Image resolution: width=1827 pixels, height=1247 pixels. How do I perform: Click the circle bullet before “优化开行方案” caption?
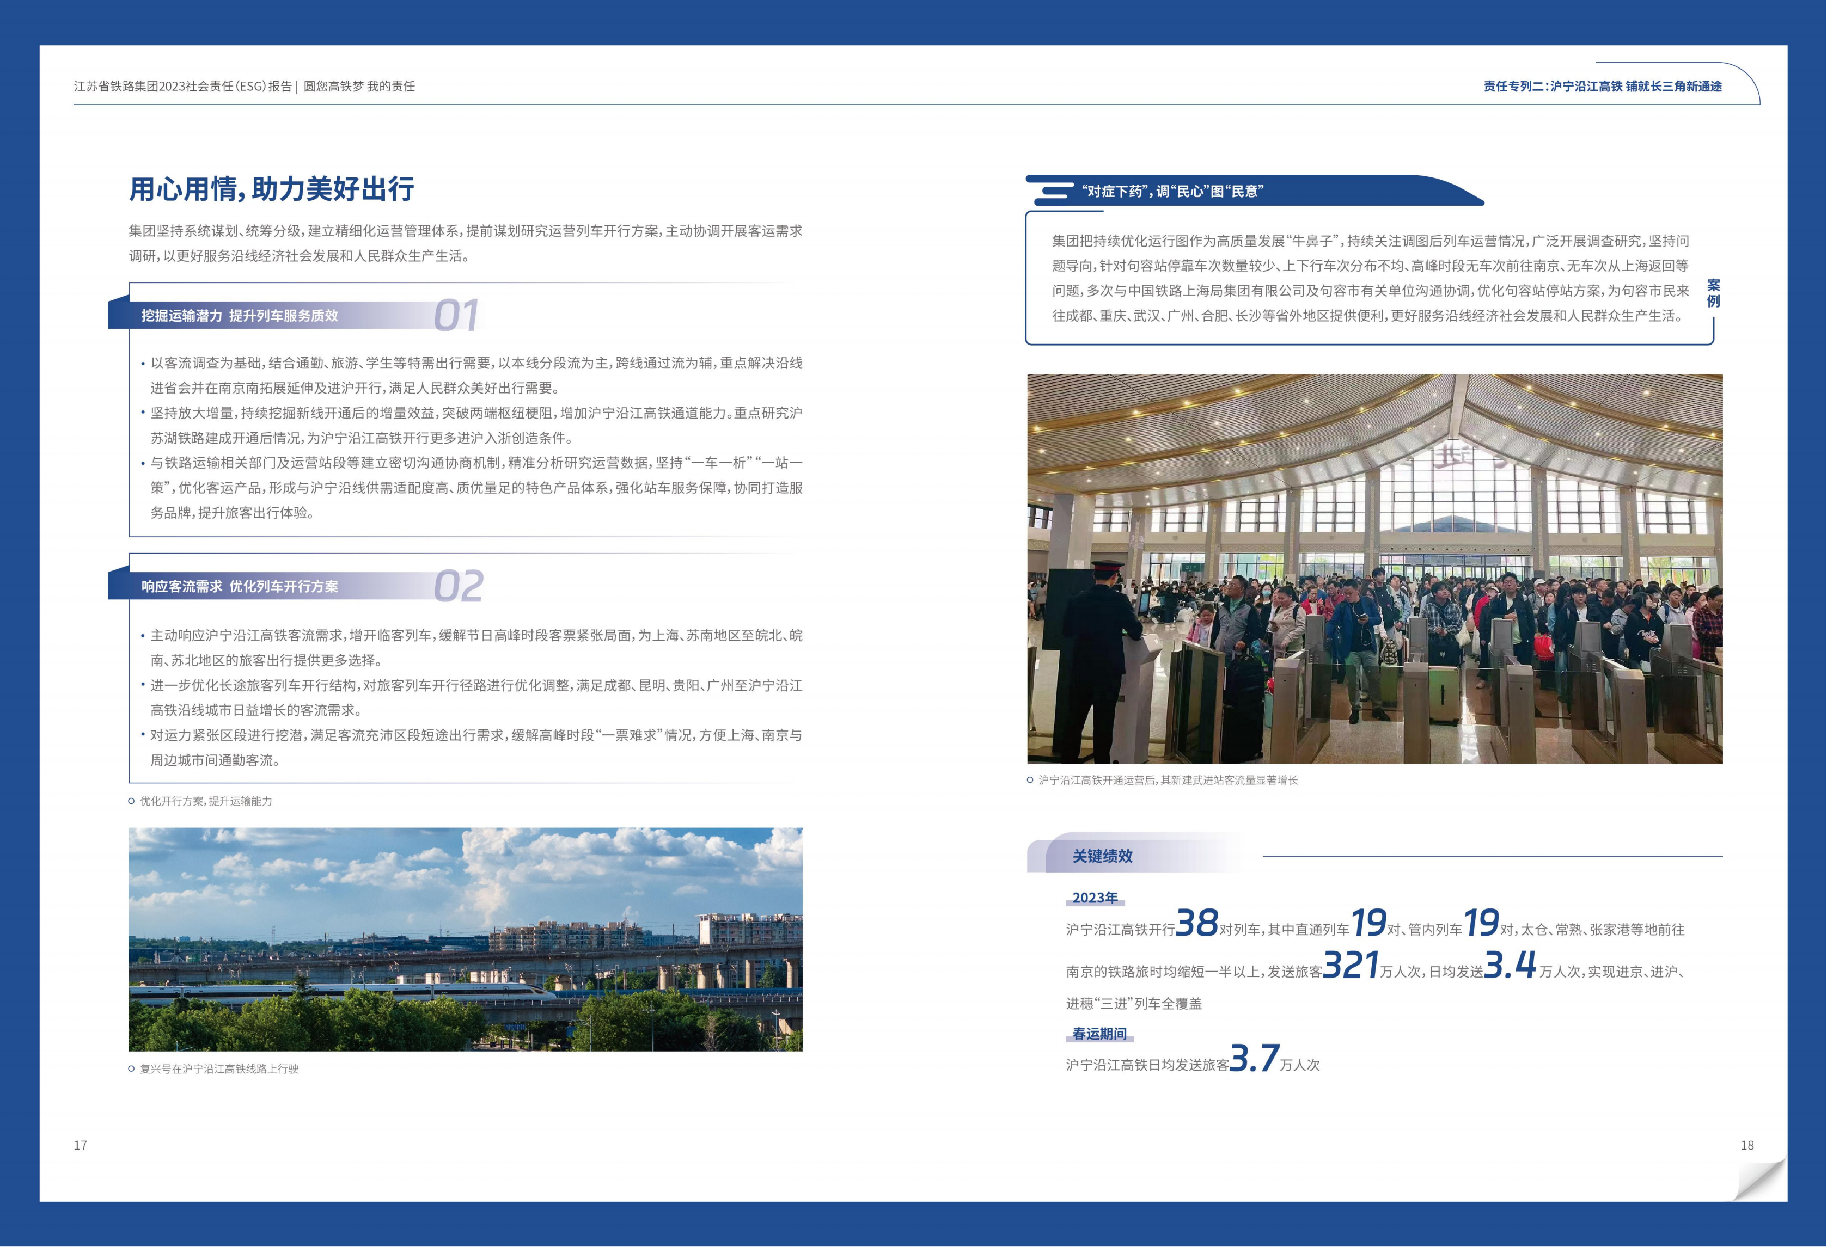pos(131,801)
